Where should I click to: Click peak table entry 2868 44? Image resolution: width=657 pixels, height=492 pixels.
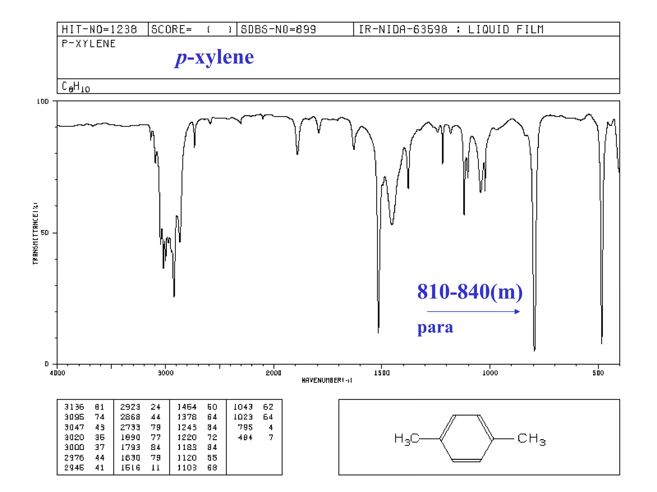[x=141, y=417]
